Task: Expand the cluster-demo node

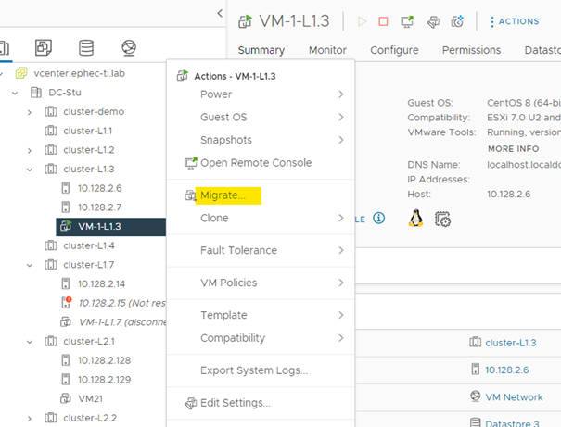Action: pos(30,112)
